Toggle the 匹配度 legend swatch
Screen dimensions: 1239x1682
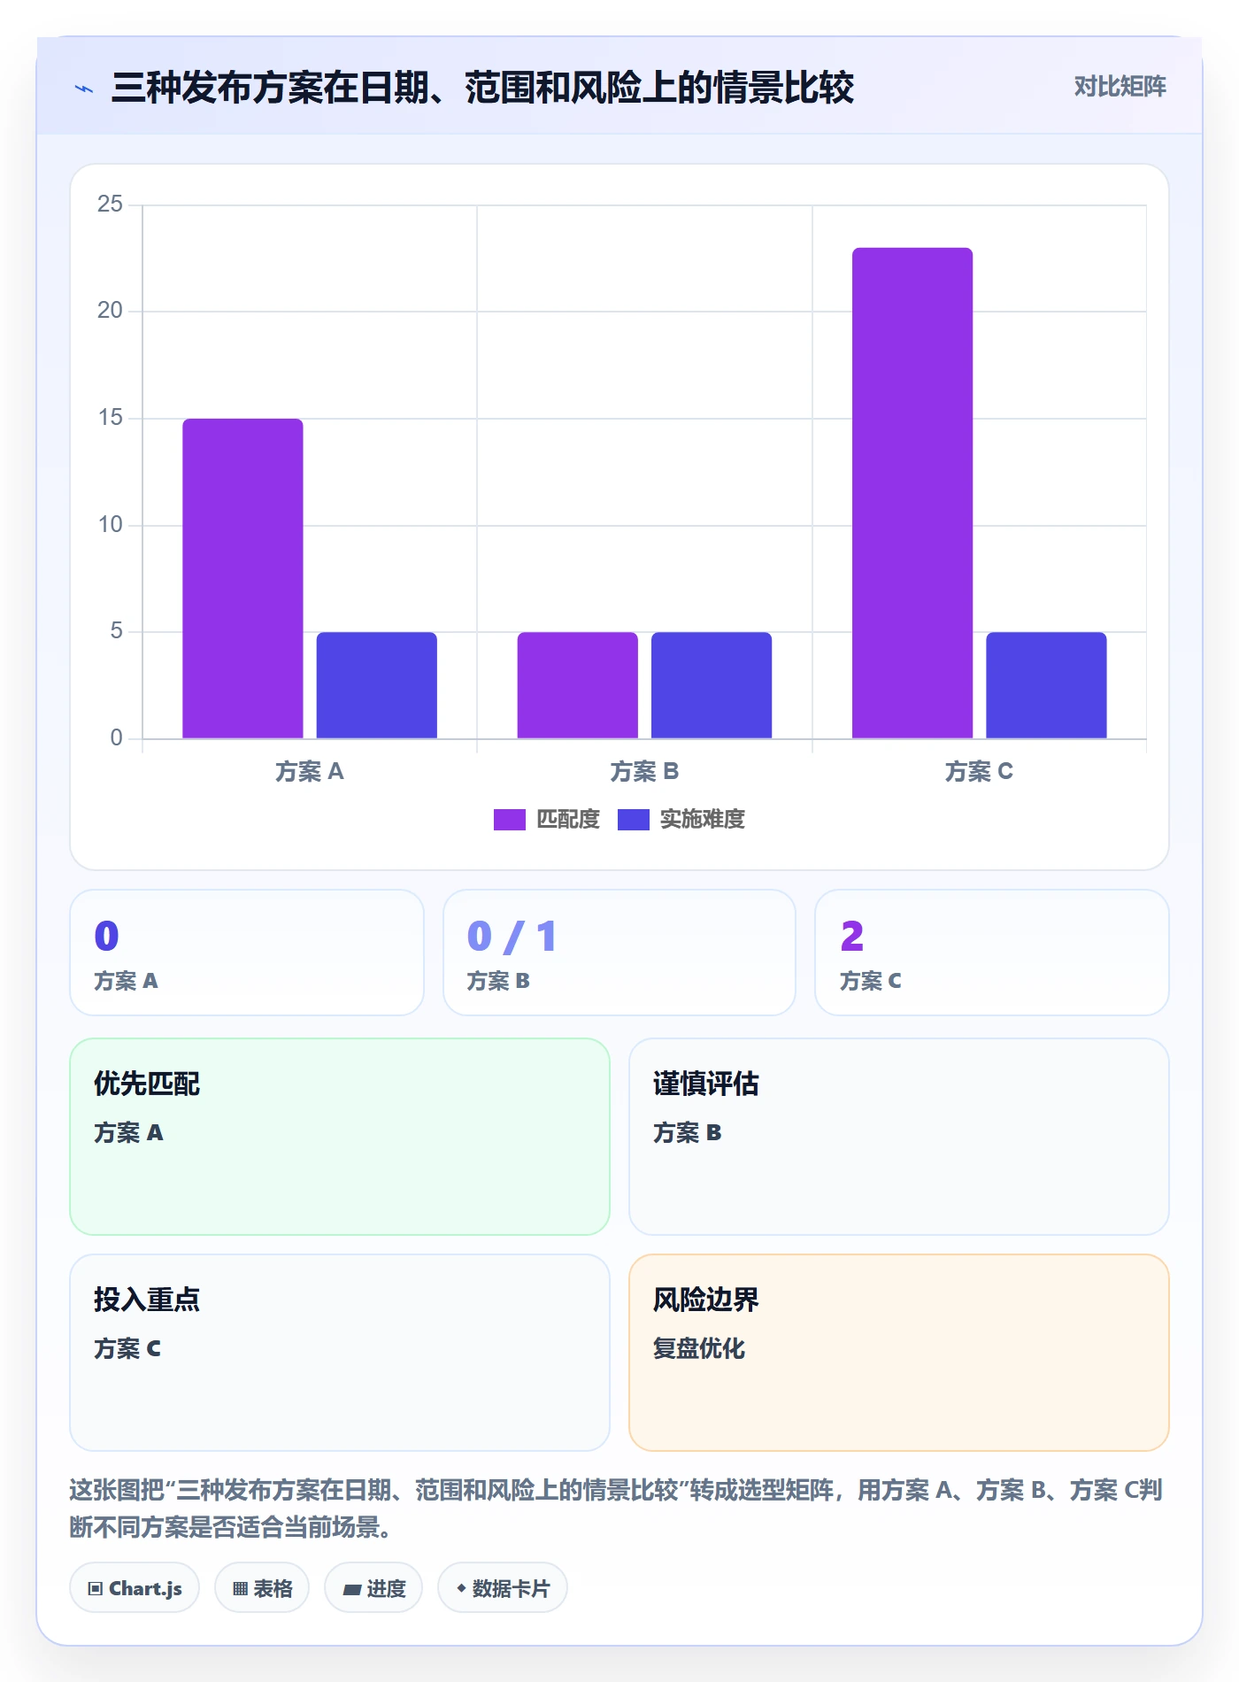(510, 820)
